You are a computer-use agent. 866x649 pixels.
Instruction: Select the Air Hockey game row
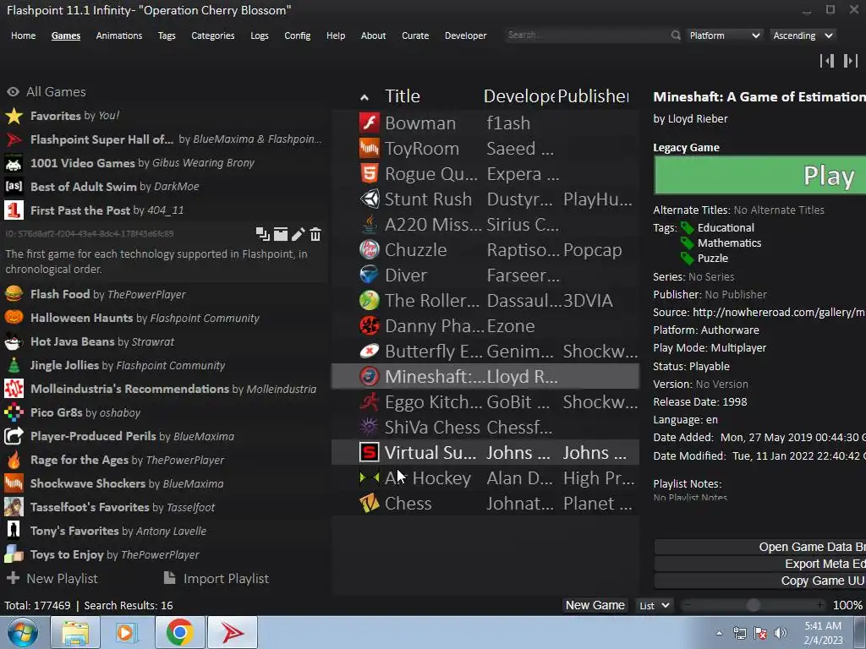click(485, 478)
